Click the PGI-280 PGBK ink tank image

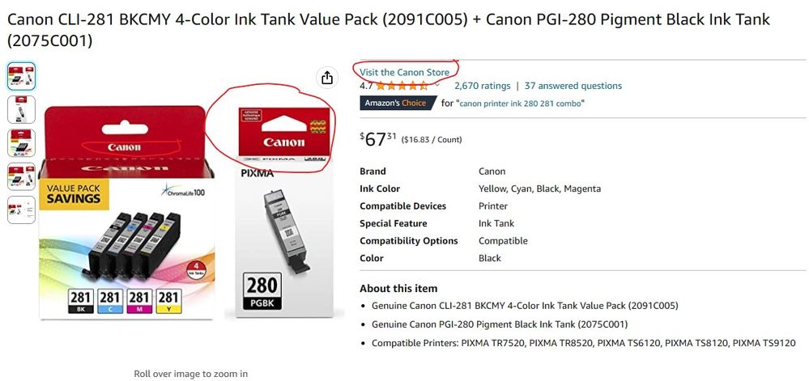[x=279, y=235]
